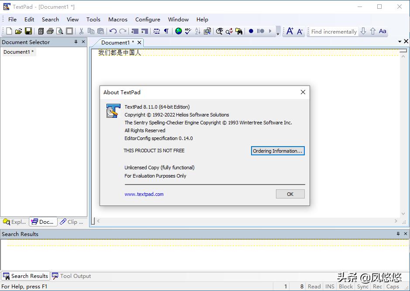Create a new document with toolbar icon
This screenshot has height=291, width=410.
[9, 31]
